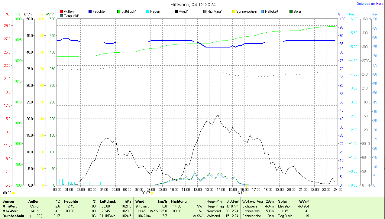This screenshot has height=219, width=385.
Task: Click the MaxWert row label
Action: [10, 211]
